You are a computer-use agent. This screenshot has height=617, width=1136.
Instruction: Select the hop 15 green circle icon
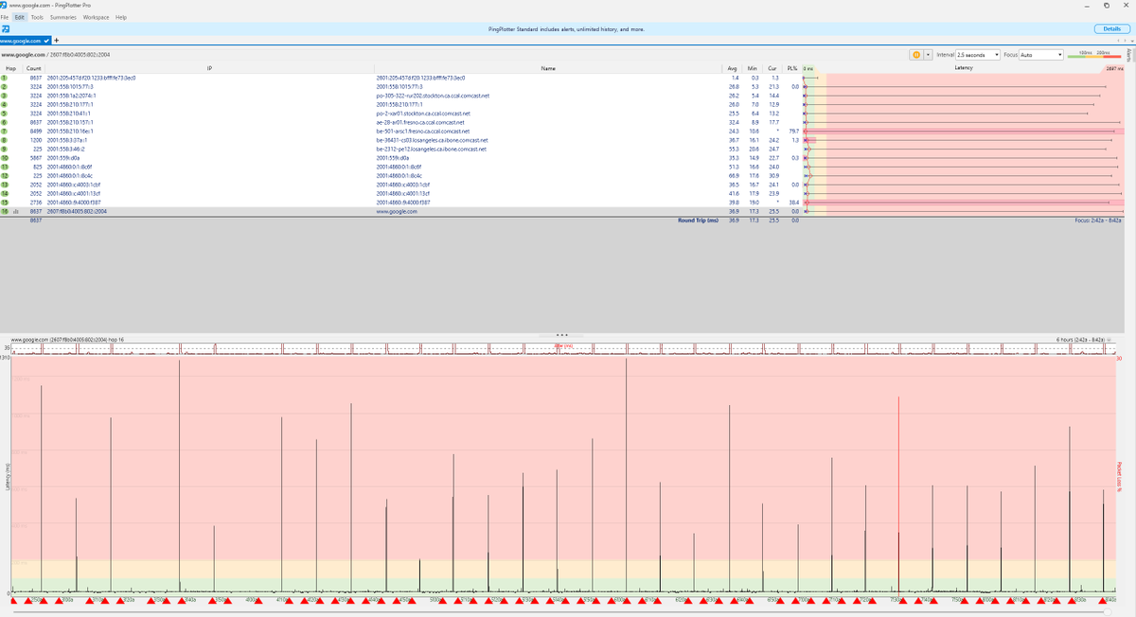click(x=5, y=203)
